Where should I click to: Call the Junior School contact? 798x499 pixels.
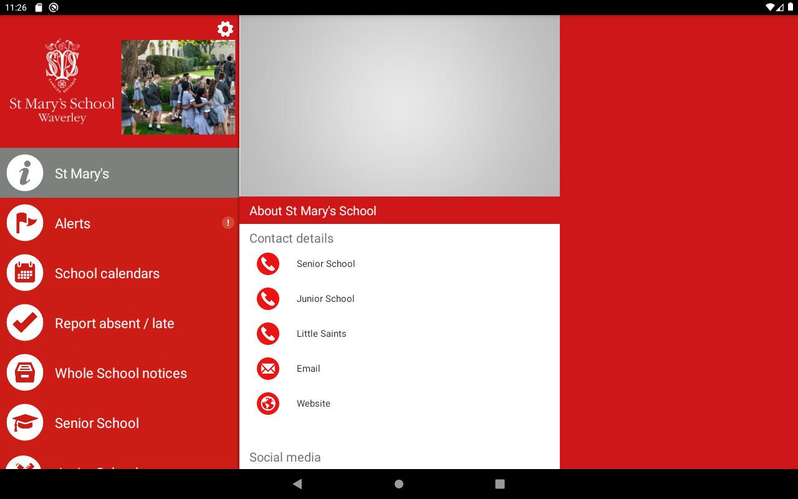tap(400, 299)
